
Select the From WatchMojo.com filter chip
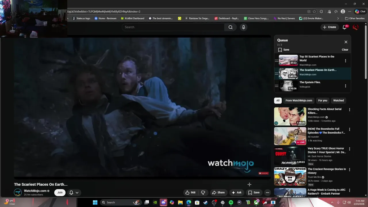click(299, 101)
